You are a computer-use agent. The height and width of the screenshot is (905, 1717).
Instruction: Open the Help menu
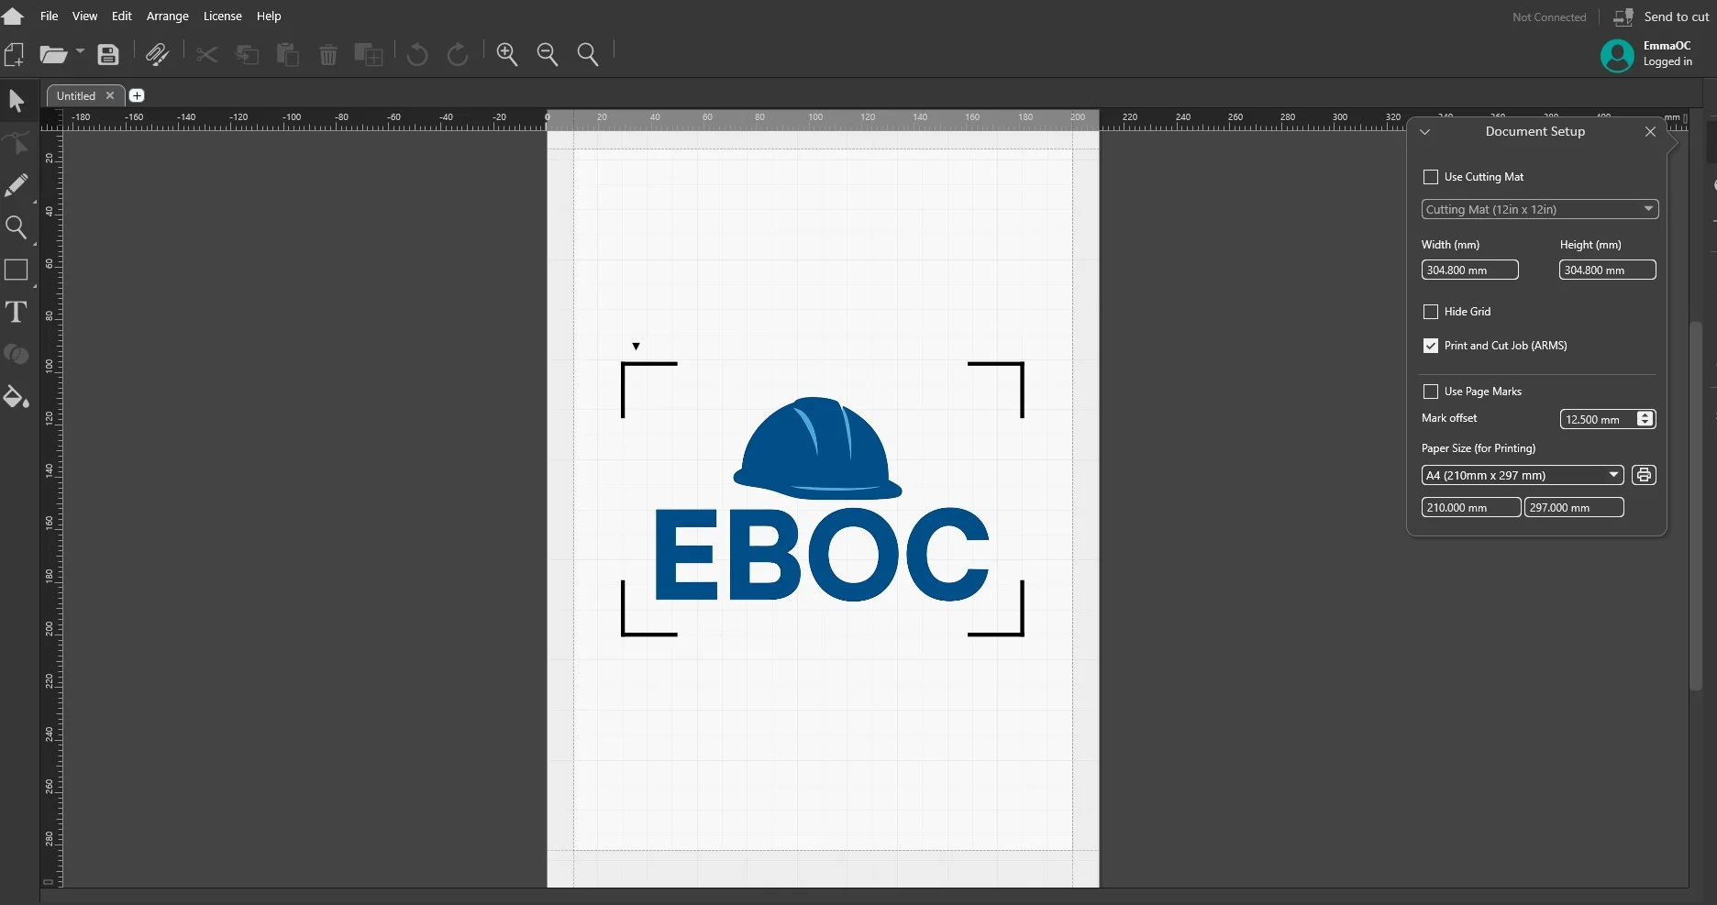[269, 16]
